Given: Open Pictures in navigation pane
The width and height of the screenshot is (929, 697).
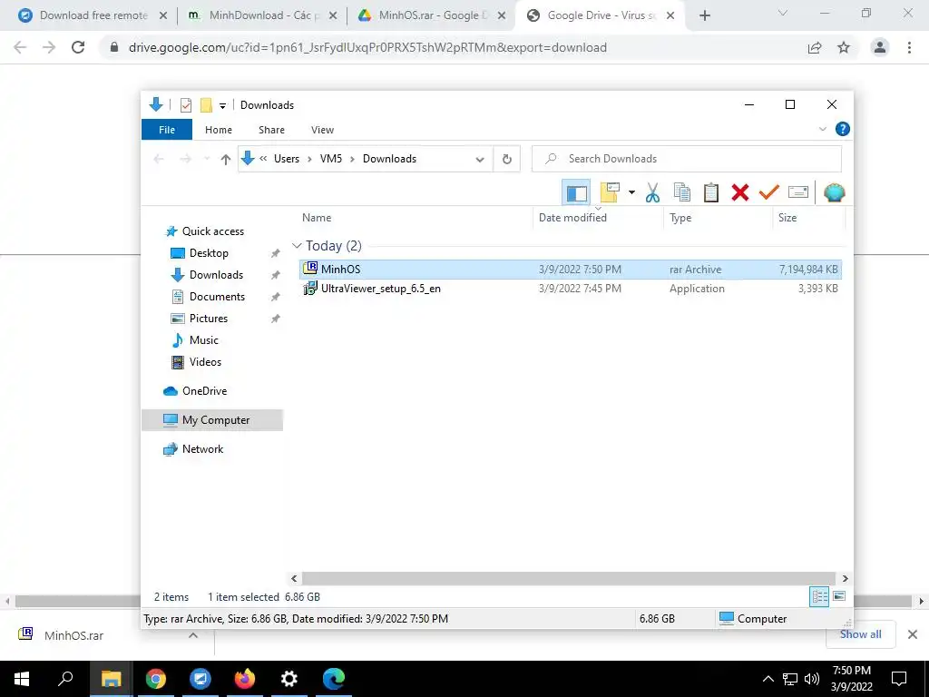Looking at the screenshot, I should tap(209, 319).
